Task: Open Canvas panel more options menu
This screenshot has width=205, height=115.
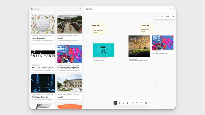Action: point(170,9)
